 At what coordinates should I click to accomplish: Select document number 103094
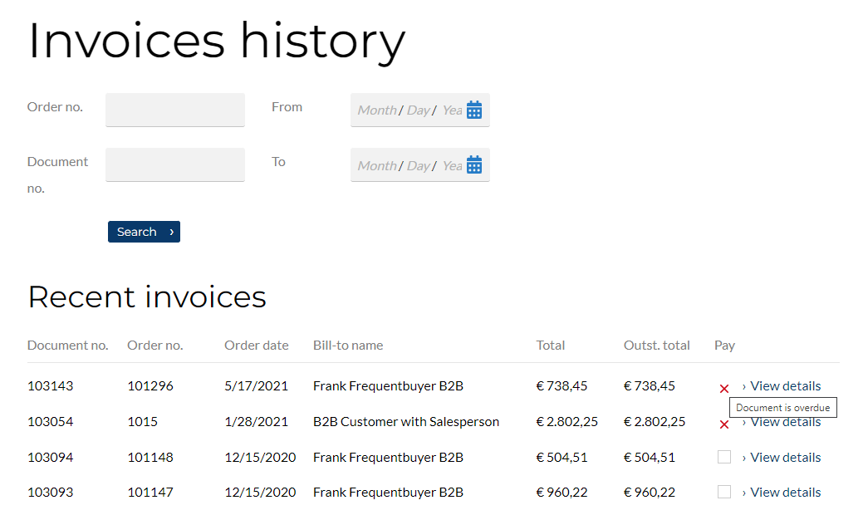pos(51,458)
